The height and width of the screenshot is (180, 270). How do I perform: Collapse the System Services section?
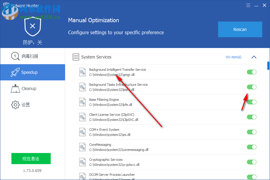pos(254,57)
